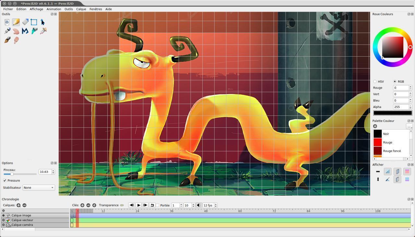Toggle the blue onion skin color

tap(407, 179)
